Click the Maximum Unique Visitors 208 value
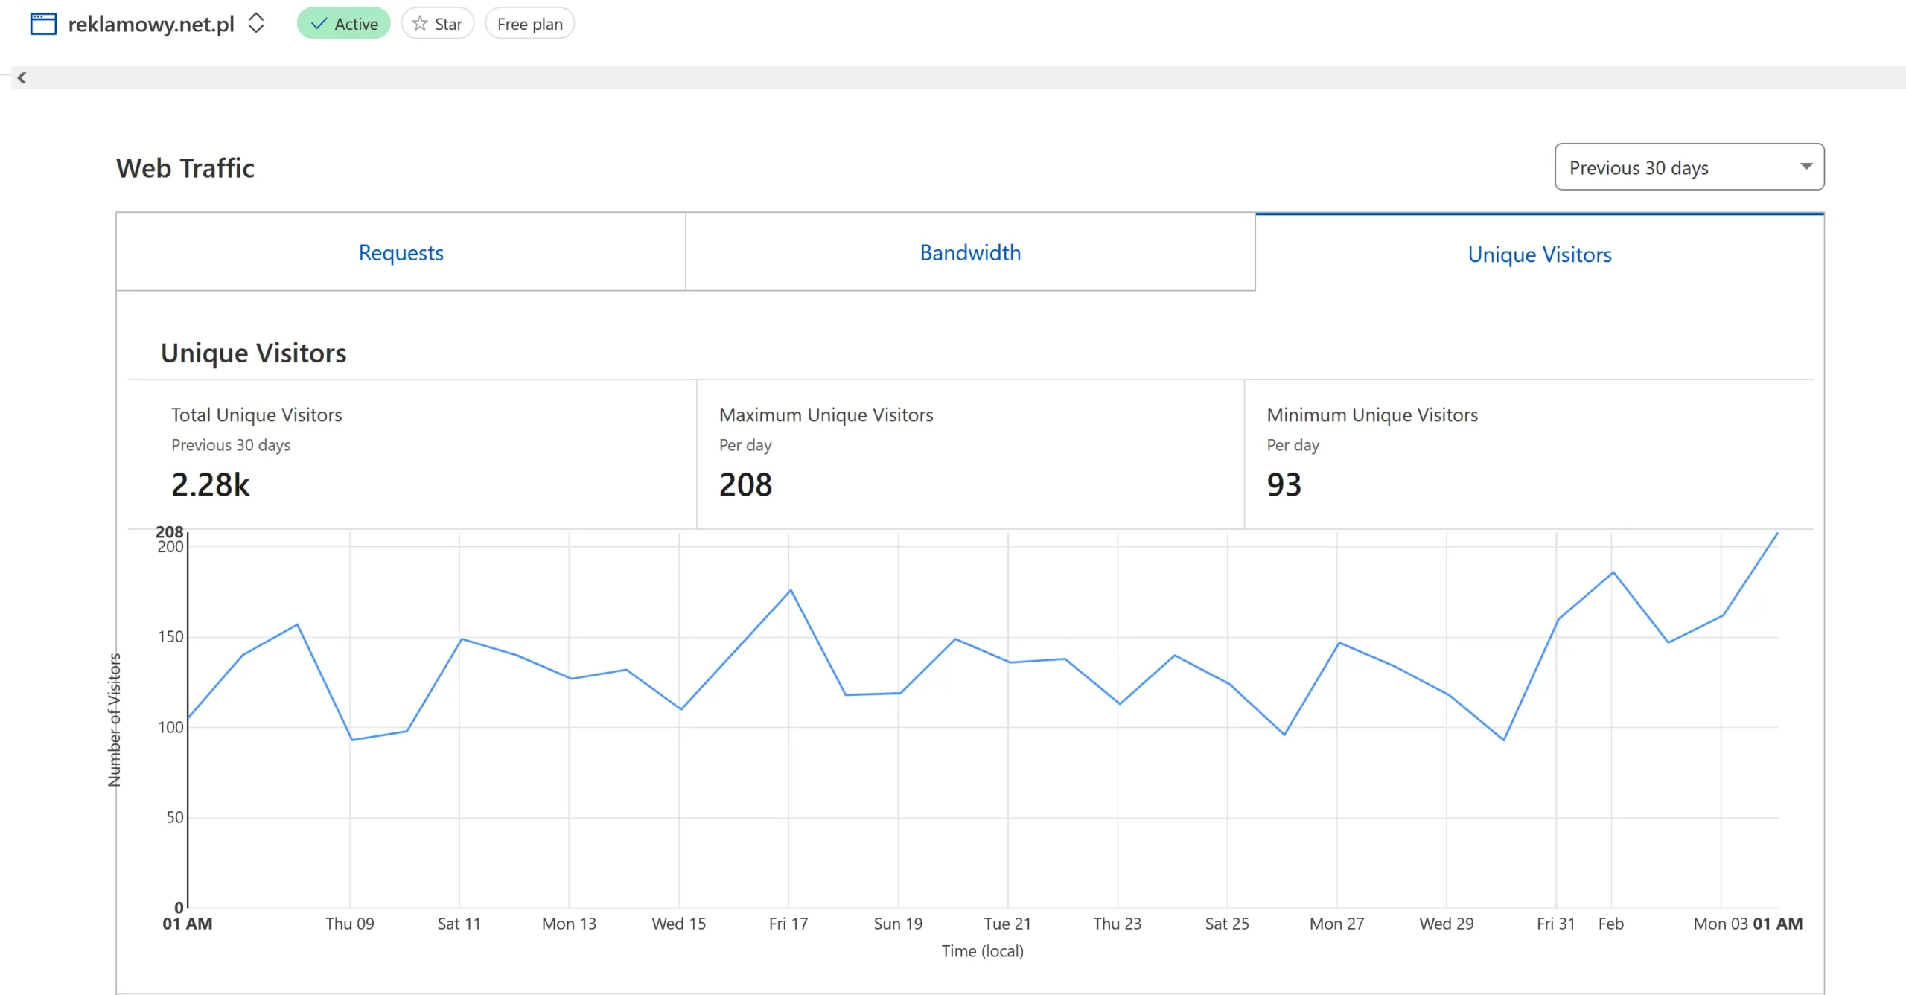The height and width of the screenshot is (995, 1906). point(745,484)
